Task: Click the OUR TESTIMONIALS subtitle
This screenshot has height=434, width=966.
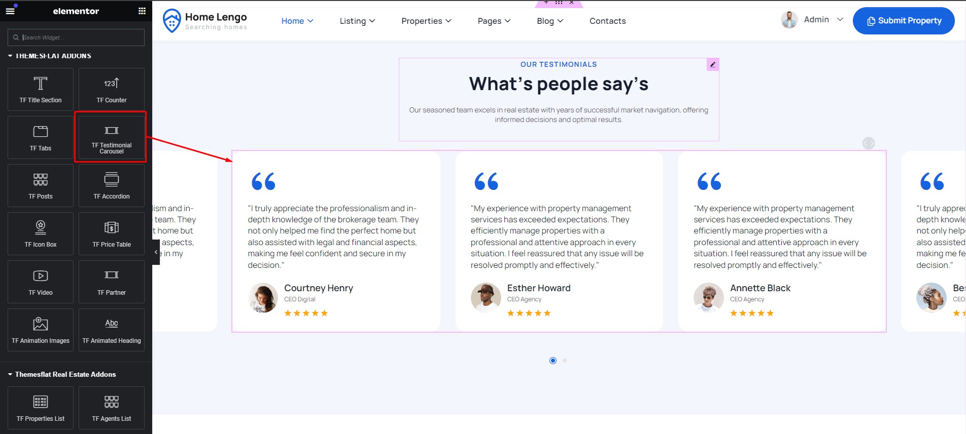Action: tap(559, 64)
